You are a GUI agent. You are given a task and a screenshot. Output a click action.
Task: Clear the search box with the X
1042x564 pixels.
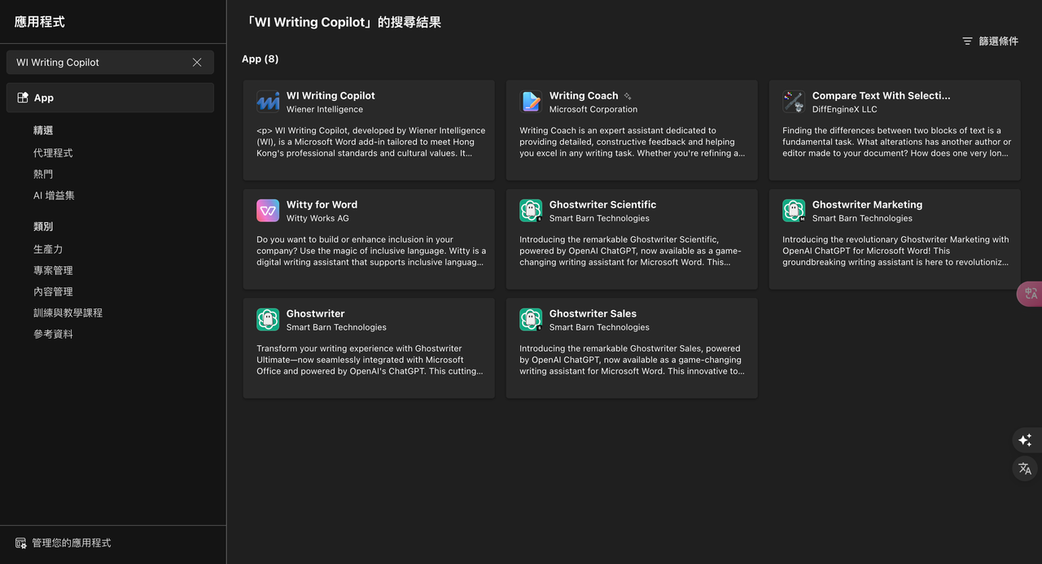(x=197, y=63)
